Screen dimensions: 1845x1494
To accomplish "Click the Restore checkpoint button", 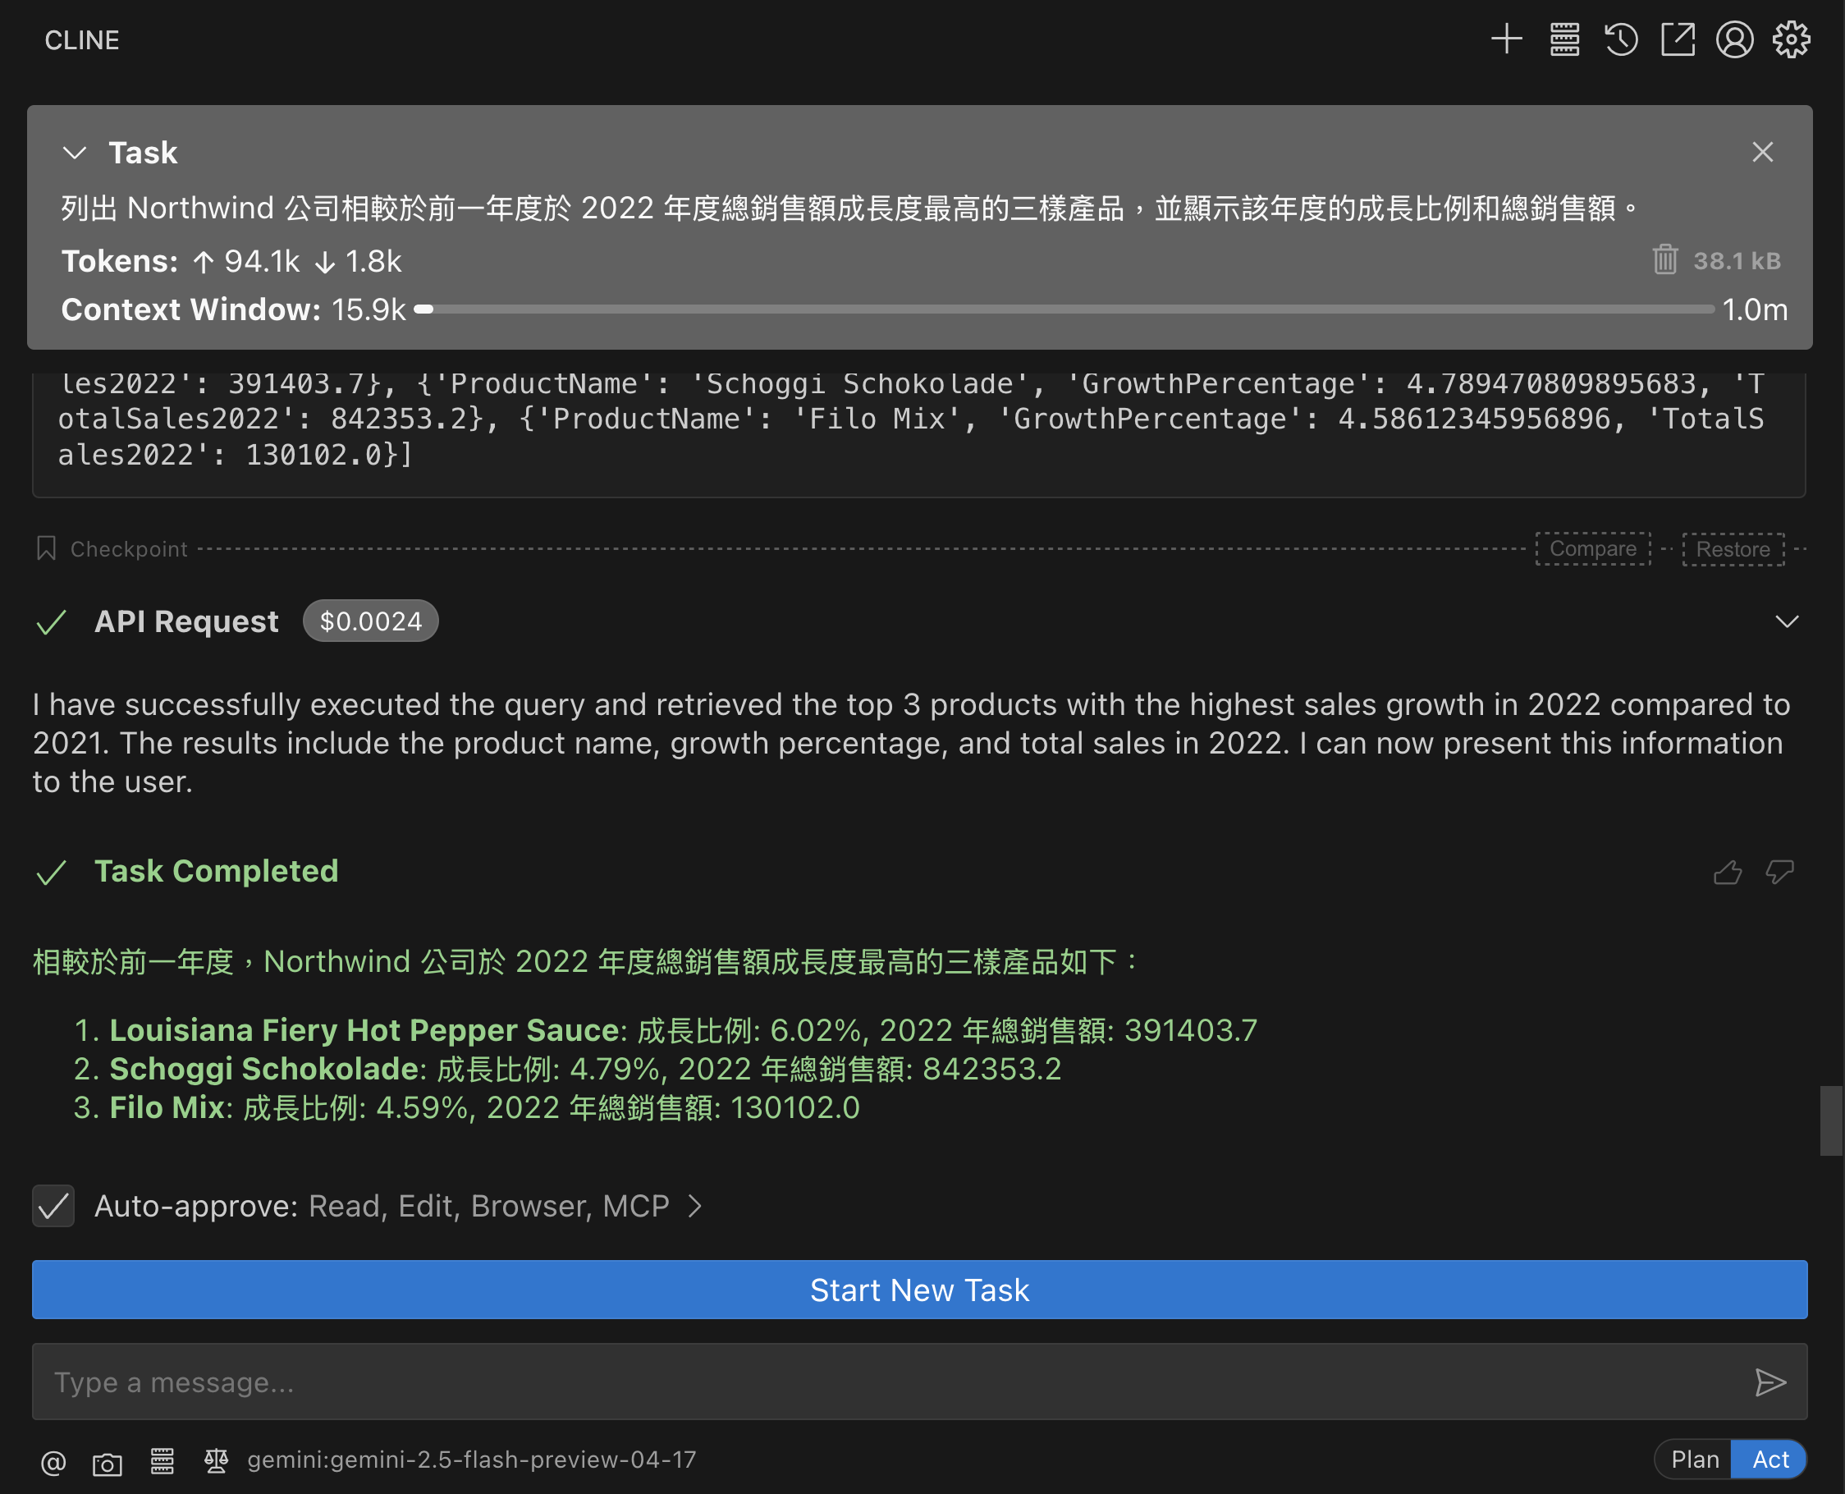I will click(1733, 549).
